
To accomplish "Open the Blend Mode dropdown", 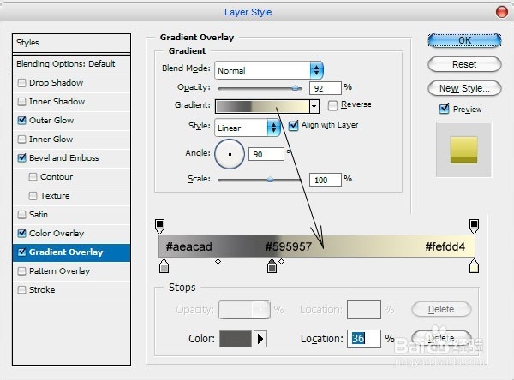I will click(316, 70).
